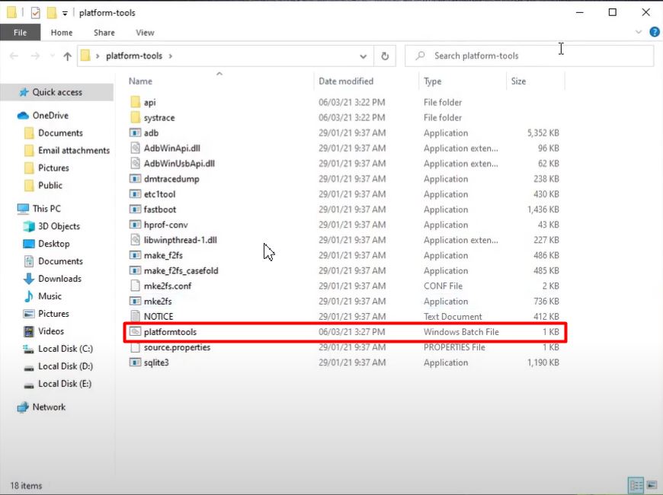Click the chevron after platform-tools in address bar
The height and width of the screenshot is (495, 663).
click(x=171, y=56)
